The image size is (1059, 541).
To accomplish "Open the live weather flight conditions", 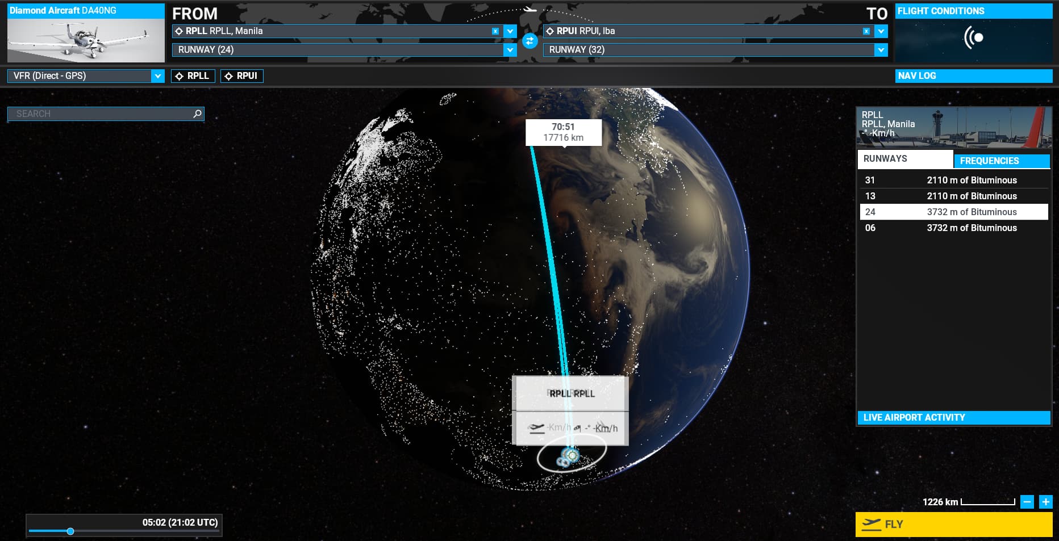I will pyautogui.click(x=973, y=38).
